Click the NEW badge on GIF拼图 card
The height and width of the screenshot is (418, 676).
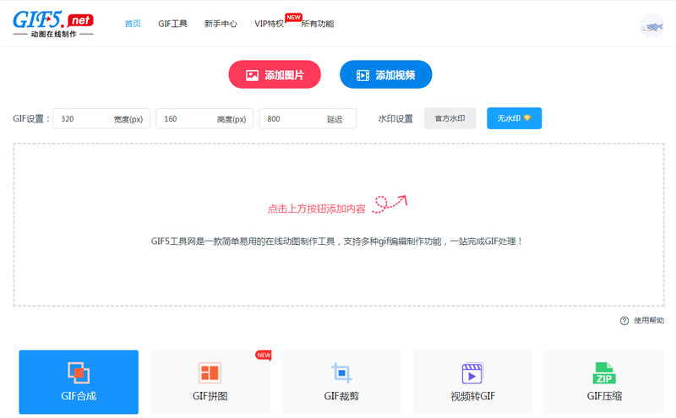click(x=264, y=355)
